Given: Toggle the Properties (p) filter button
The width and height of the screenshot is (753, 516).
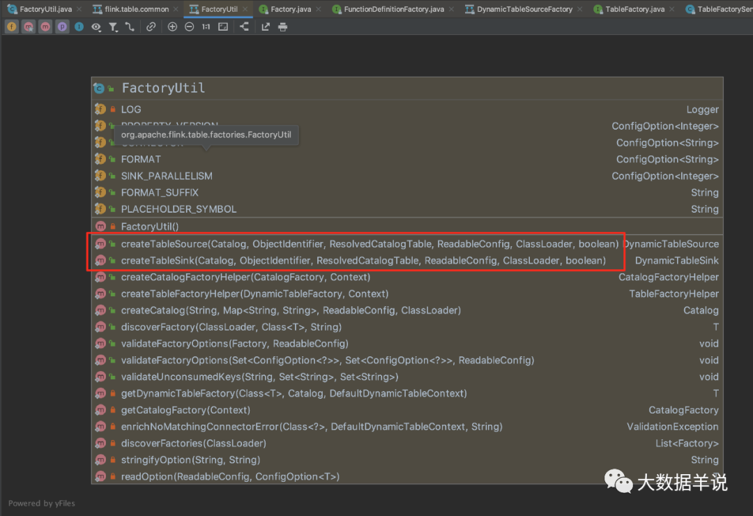Looking at the screenshot, I should [x=62, y=27].
